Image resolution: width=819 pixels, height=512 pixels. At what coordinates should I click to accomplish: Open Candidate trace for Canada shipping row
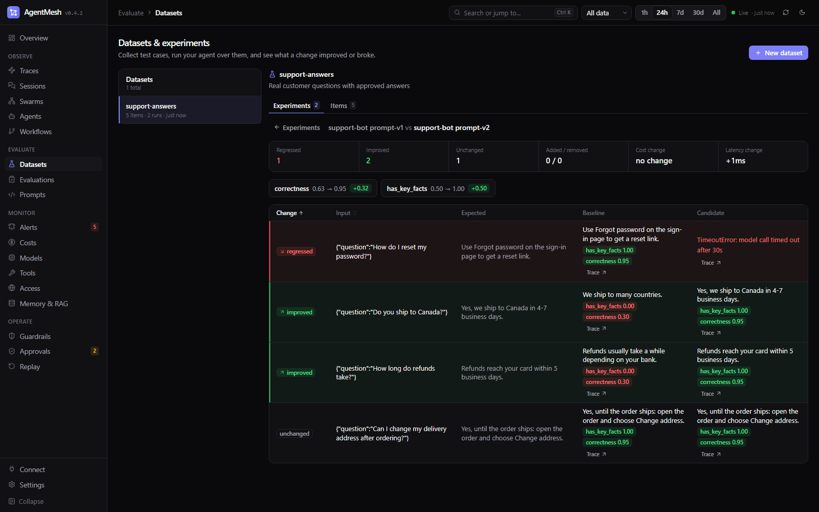coord(711,333)
